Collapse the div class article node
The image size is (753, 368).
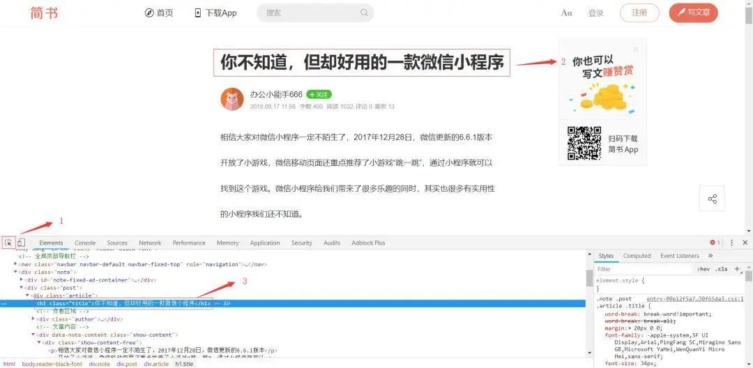[27, 296]
